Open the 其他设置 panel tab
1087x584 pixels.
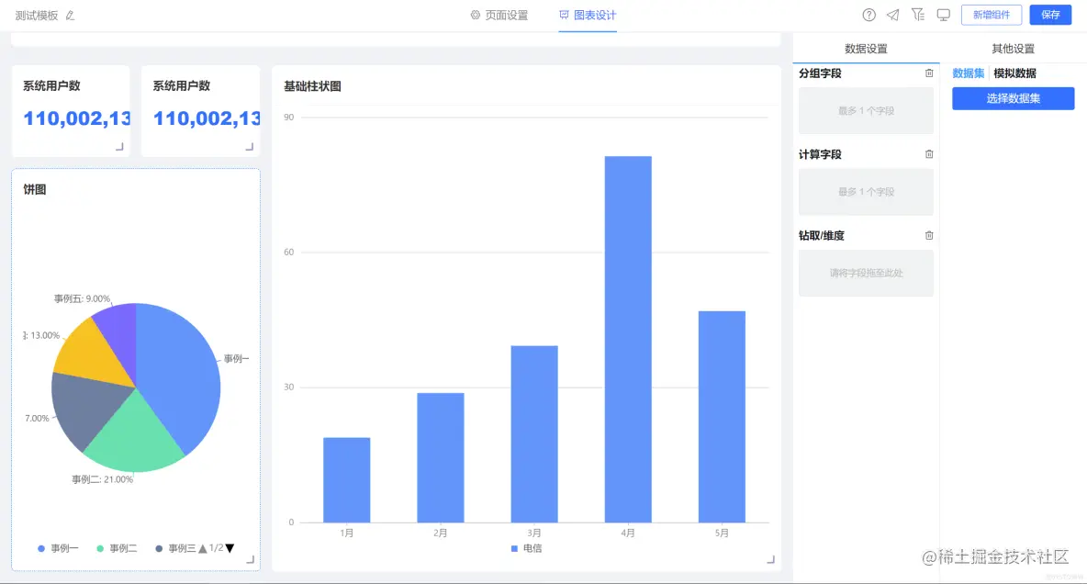pyautogui.click(x=1013, y=49)
